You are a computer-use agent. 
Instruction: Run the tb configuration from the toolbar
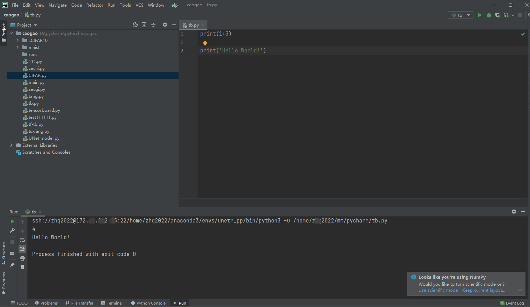pos(480,15)
